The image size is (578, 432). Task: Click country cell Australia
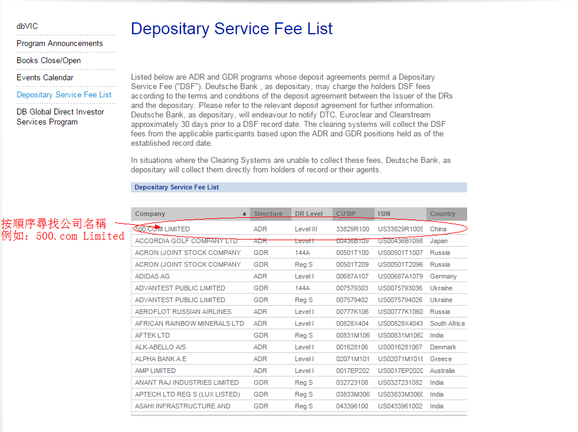tap(442, 371)
